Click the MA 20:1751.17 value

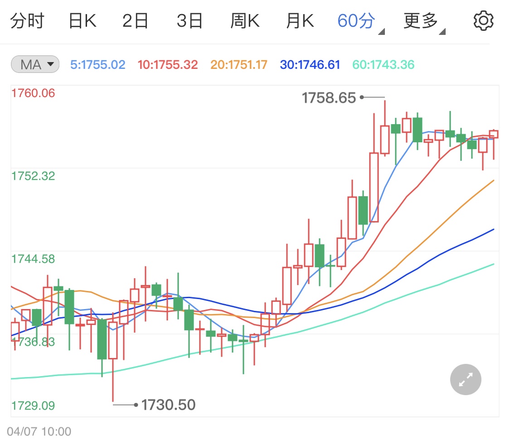pyautogui.click(x=239, y=65)
